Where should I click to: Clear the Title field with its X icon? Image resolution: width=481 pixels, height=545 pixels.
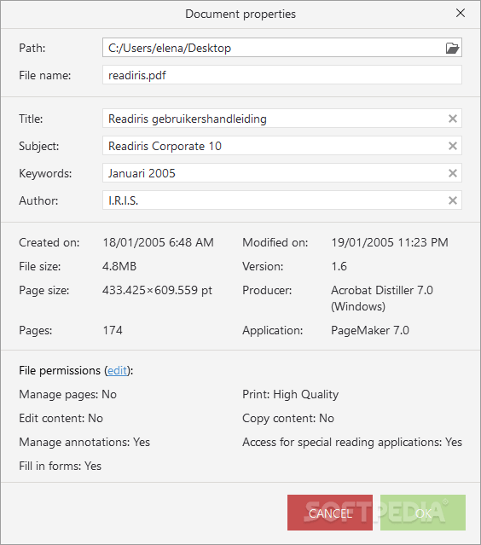tap(453, 119)
